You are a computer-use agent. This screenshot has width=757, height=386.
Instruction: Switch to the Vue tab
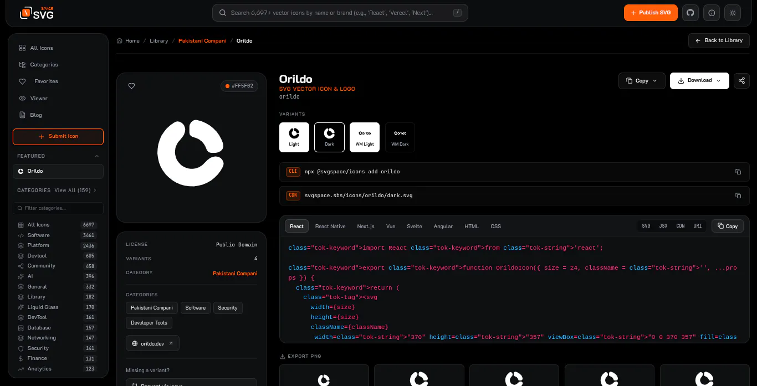click(x=391, y=227)
